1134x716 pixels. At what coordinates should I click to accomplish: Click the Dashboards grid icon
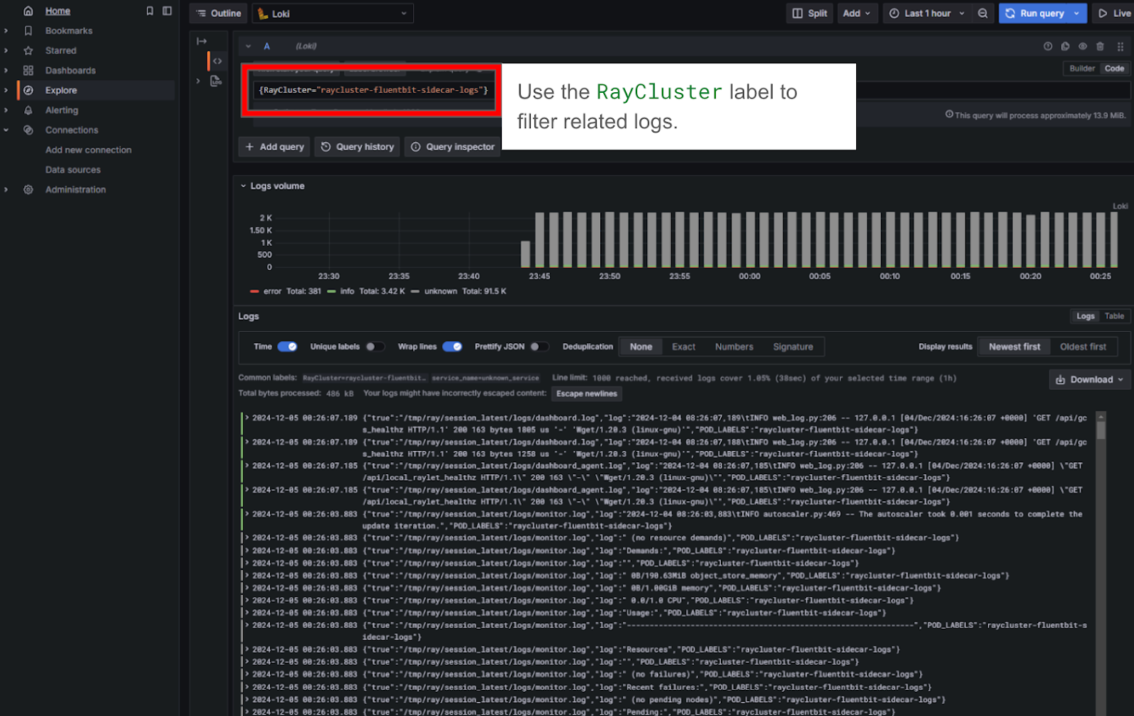[28, 70]
